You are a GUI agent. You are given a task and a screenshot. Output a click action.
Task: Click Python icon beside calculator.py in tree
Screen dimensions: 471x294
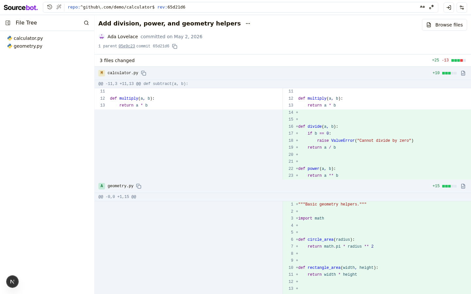point(10,38)
